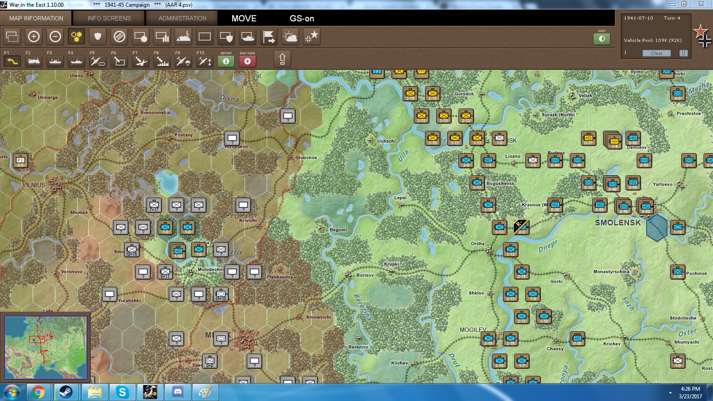Screen dimensions: 713x401
Task: Select F10 air transfer mode
Action: click(x=205, y=61)
